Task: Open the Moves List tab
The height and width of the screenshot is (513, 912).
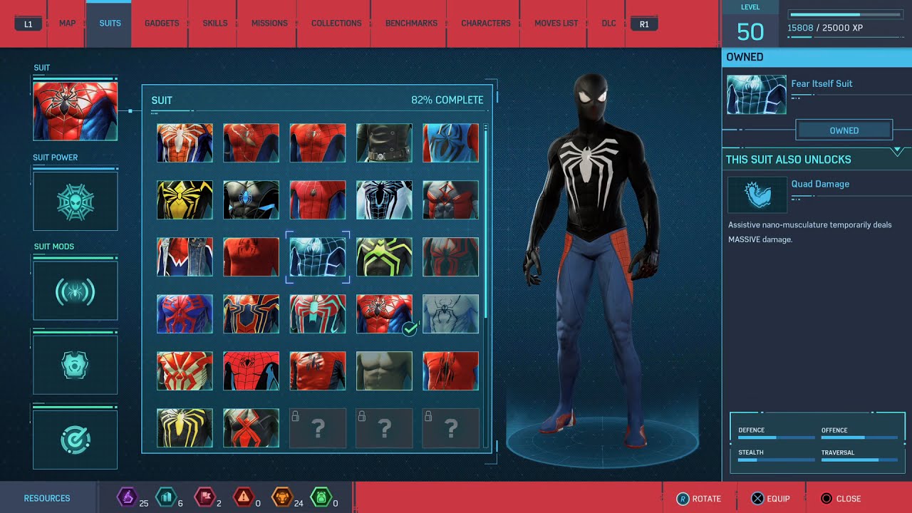Action: (556, 24)
